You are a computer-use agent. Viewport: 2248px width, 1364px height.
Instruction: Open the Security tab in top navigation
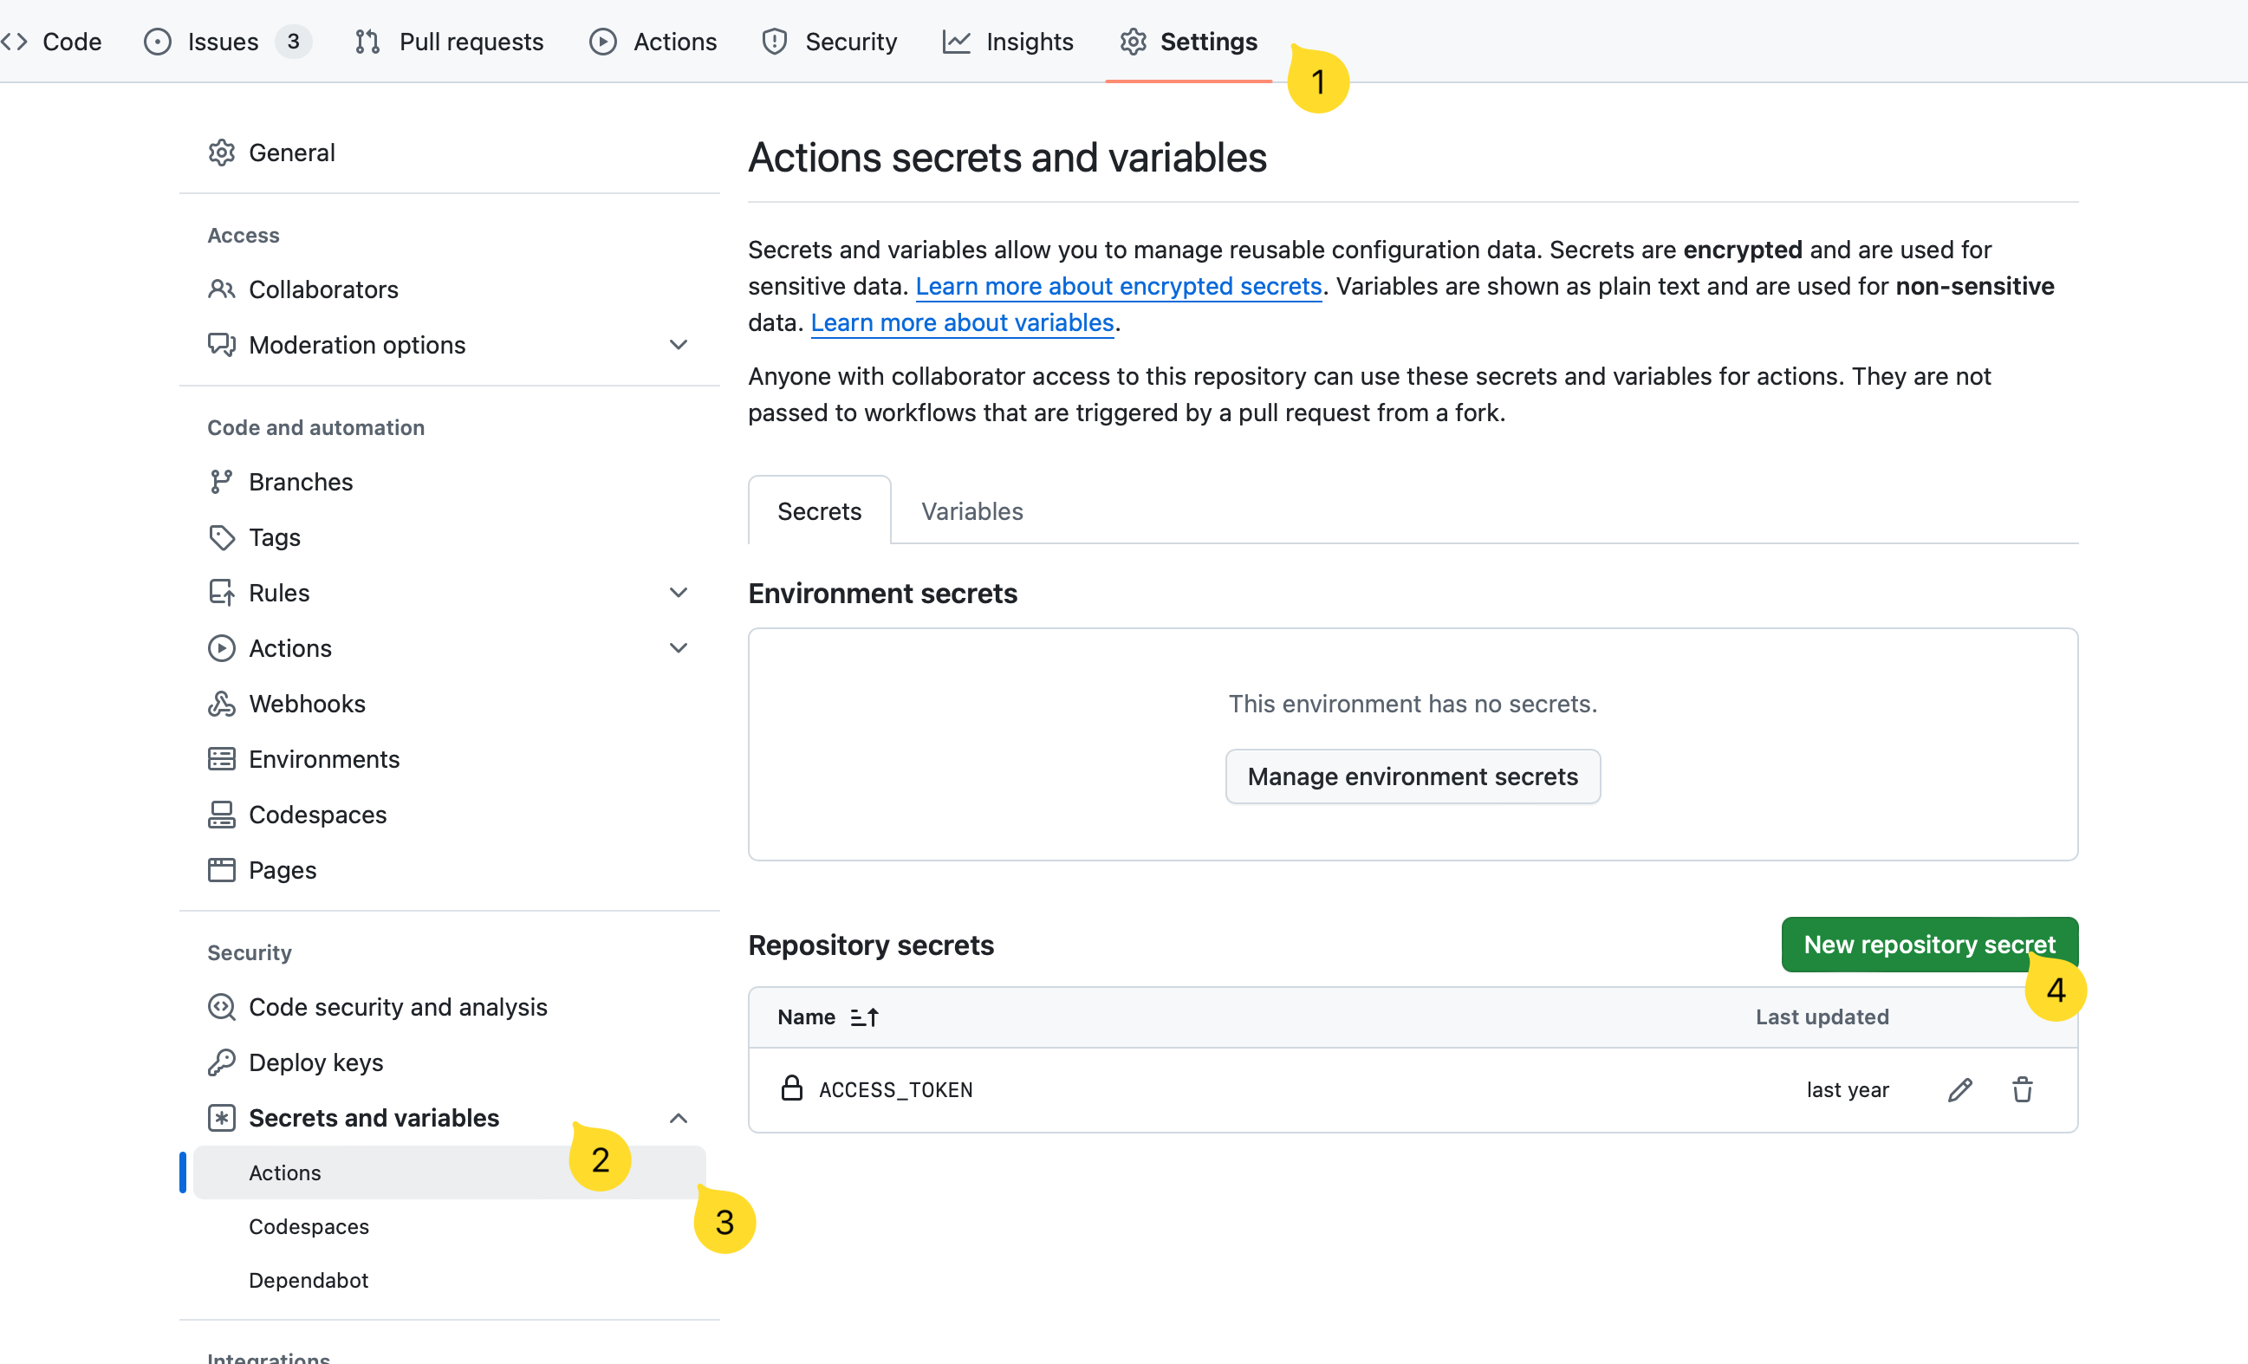(x=829, y=41)
